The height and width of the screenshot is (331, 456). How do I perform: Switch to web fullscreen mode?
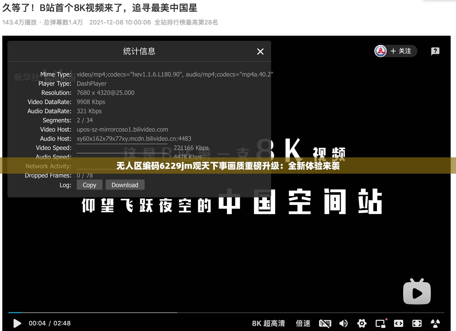click(399, 323)
